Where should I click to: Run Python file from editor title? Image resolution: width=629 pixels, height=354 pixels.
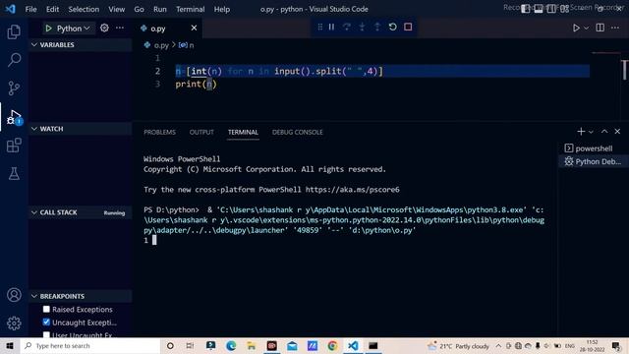click(576, 28)
